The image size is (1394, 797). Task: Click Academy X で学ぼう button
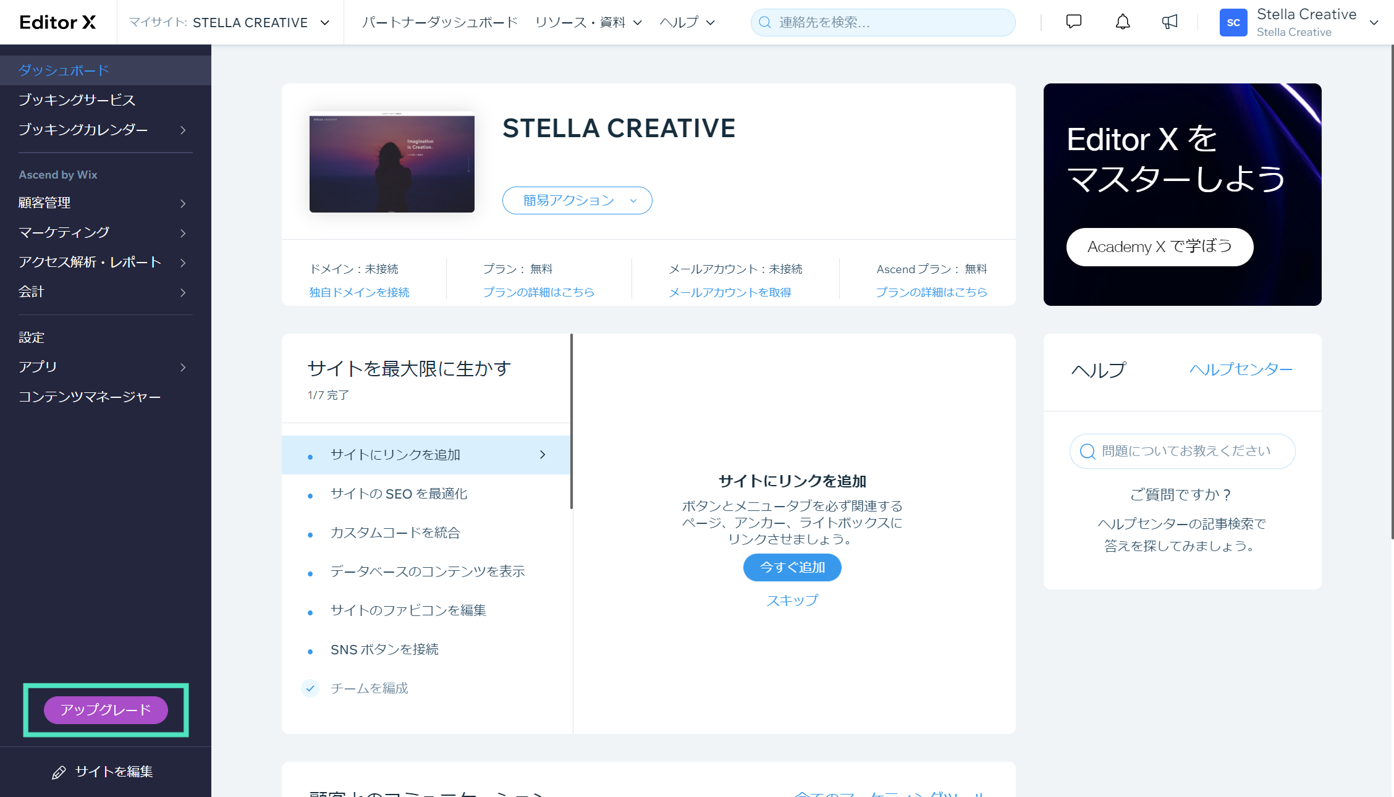pos(1160,247)
